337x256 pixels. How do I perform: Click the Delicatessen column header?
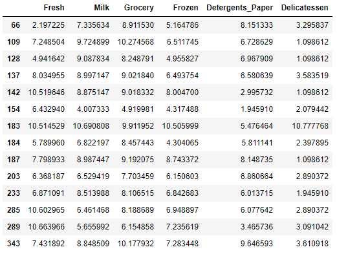[x=305, y=8]
